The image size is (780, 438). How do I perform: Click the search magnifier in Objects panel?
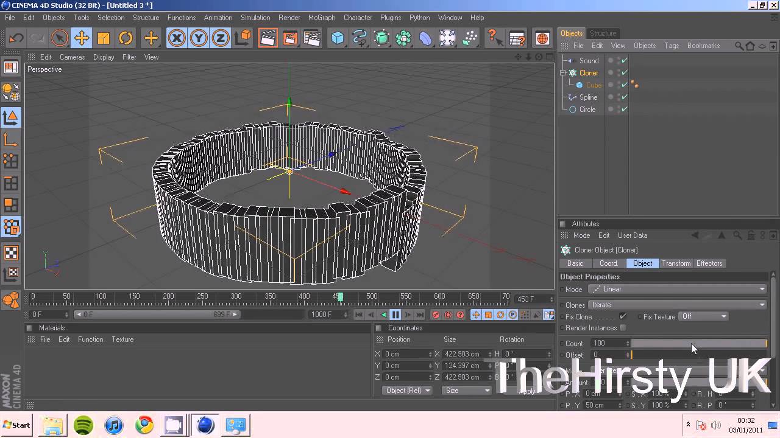(x=739, y=46)
